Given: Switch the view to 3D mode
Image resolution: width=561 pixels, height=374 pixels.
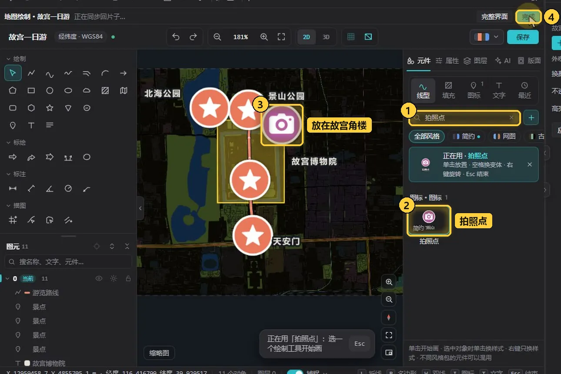Looking at the screenshot, I should click(x=326, y=37).
